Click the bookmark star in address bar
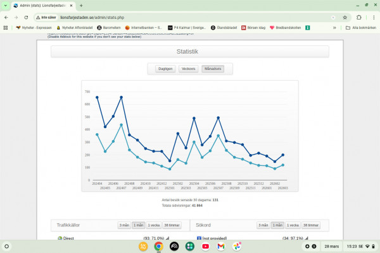The width and height of the screenshot is (380, 253). click(345, 17)
